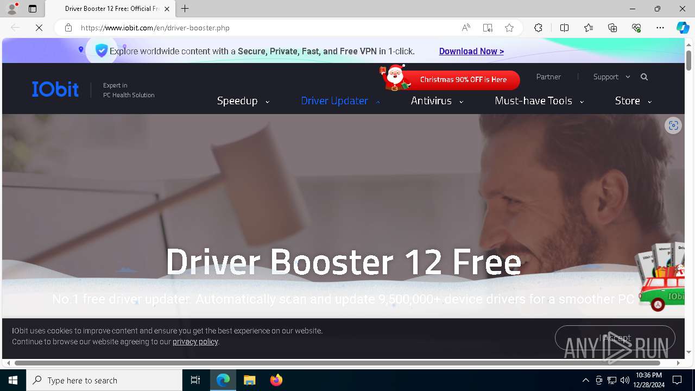The image size is (695, 391).
Task: Open Extensions puzzle icon
Action: [x=538, y=28]
